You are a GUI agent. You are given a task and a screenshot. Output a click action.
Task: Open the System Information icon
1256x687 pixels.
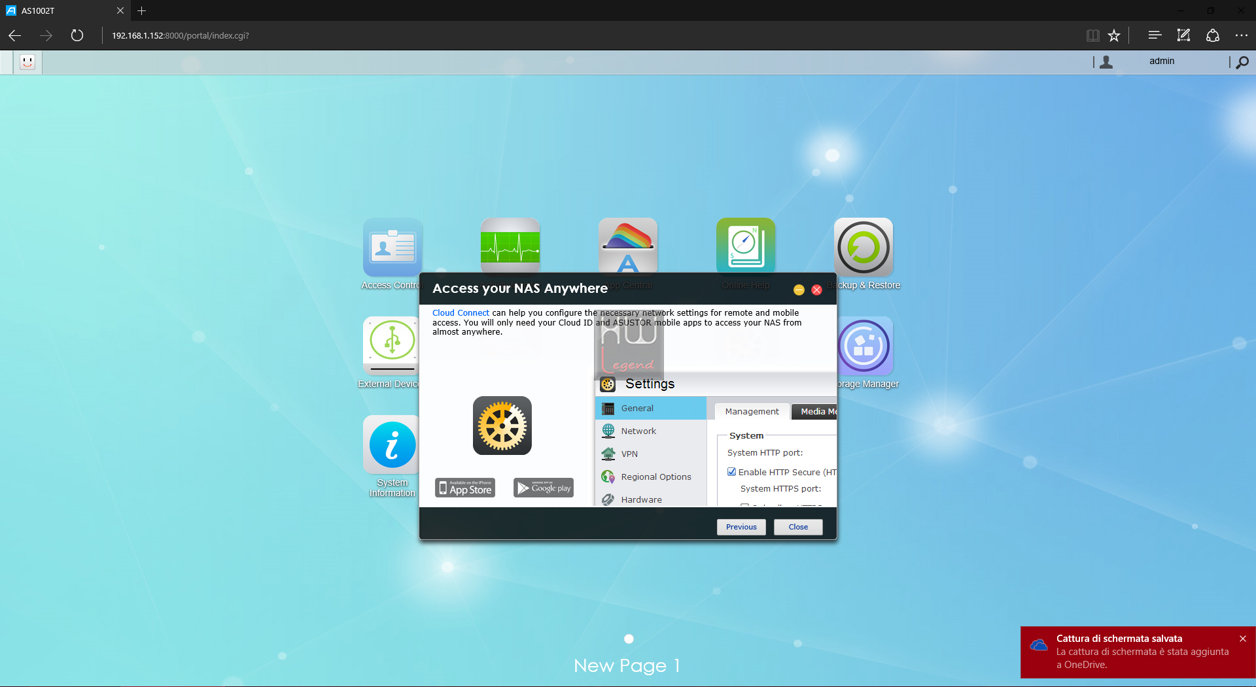[x=391, y=444]
